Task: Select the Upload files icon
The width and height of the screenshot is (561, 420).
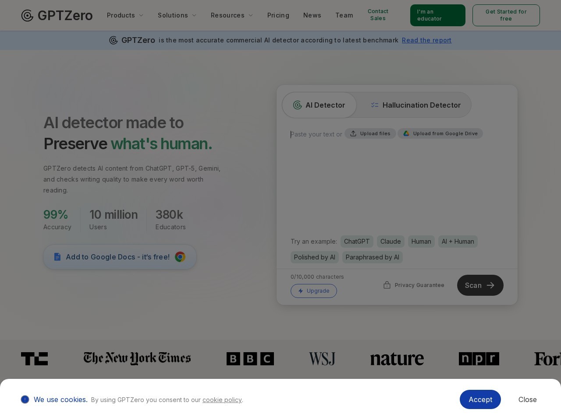Action: (353, 133)
